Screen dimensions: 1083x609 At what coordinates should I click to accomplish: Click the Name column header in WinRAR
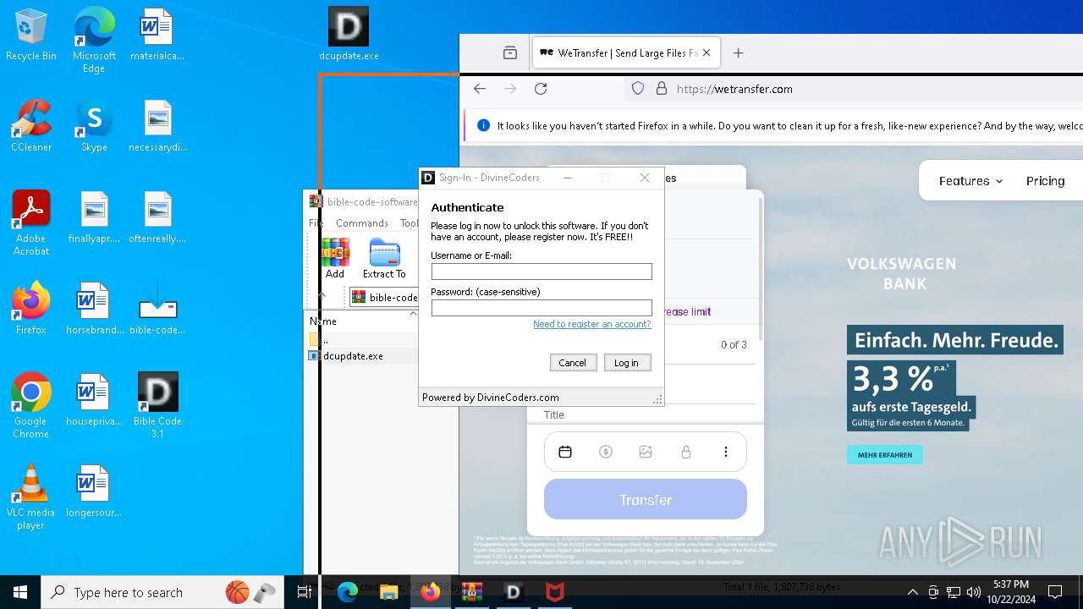[323, 321]
